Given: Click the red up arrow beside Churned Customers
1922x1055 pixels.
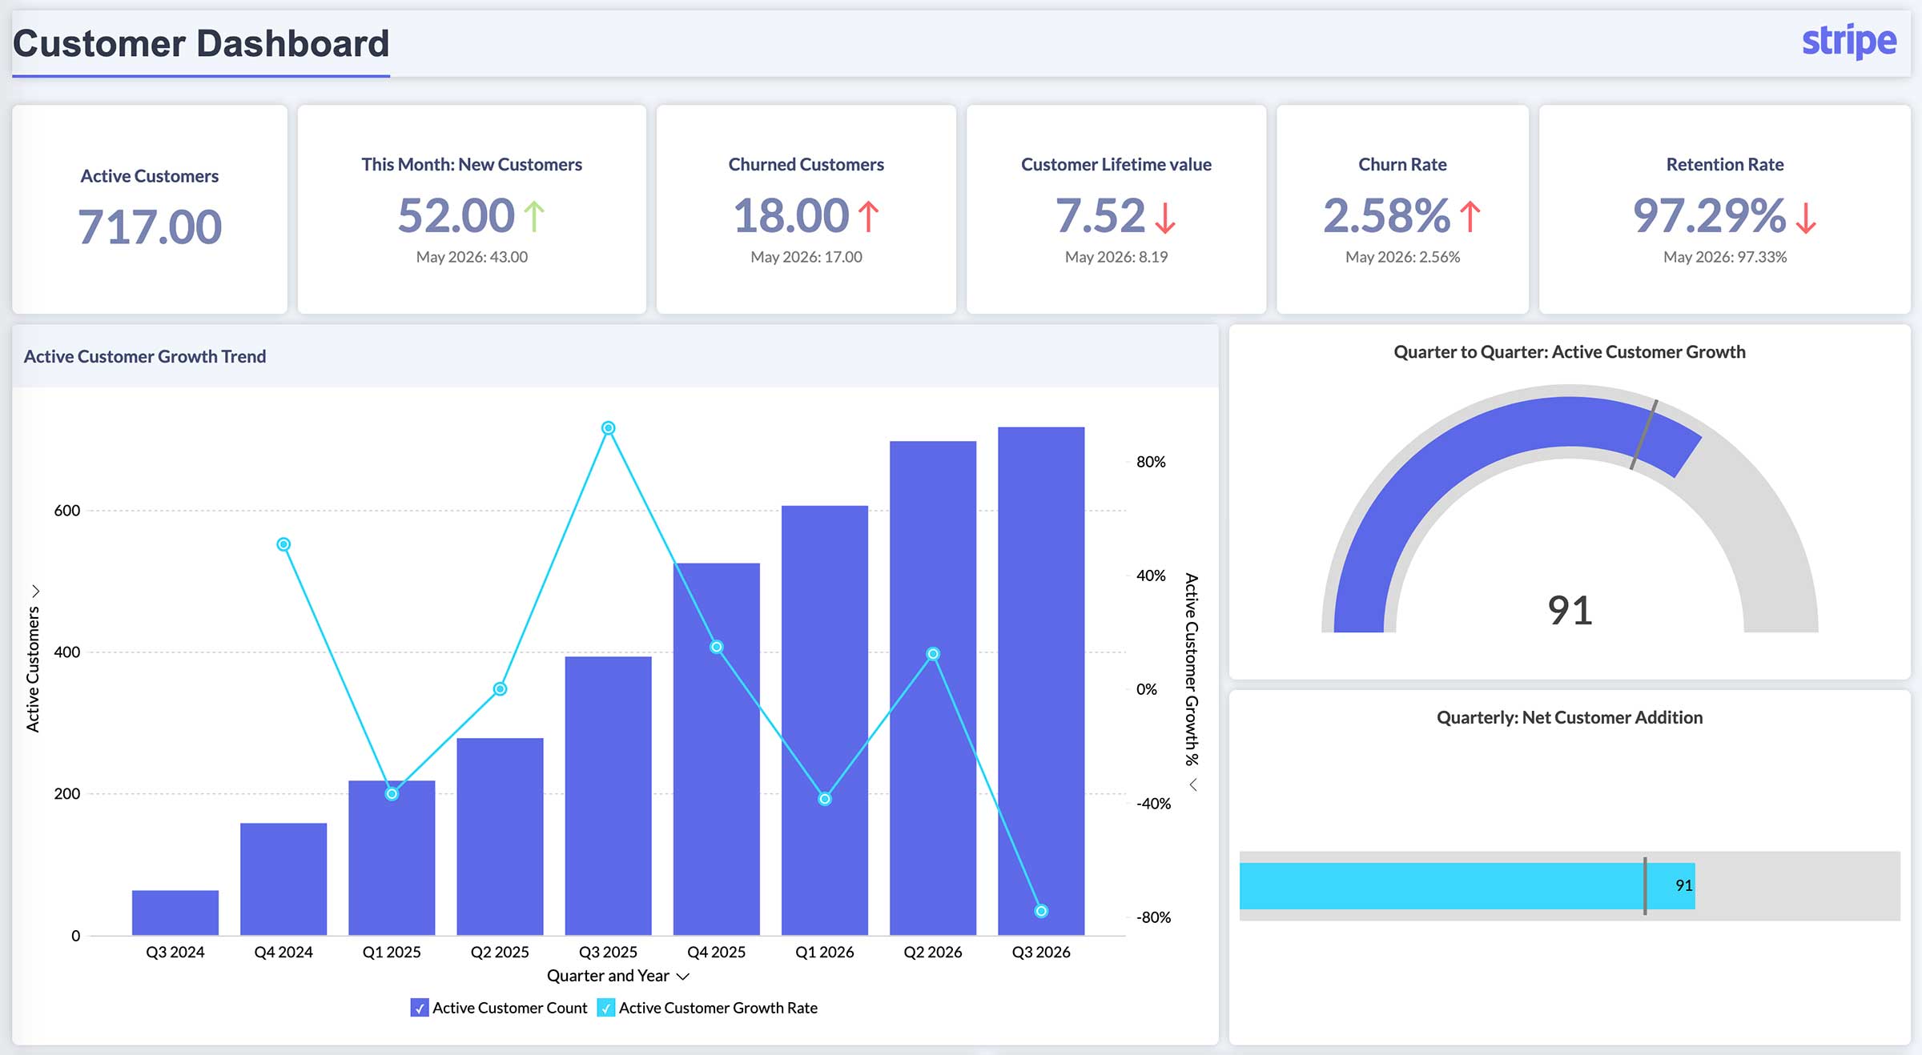Looking at the screenshot, I should click(x=869, y=216).
